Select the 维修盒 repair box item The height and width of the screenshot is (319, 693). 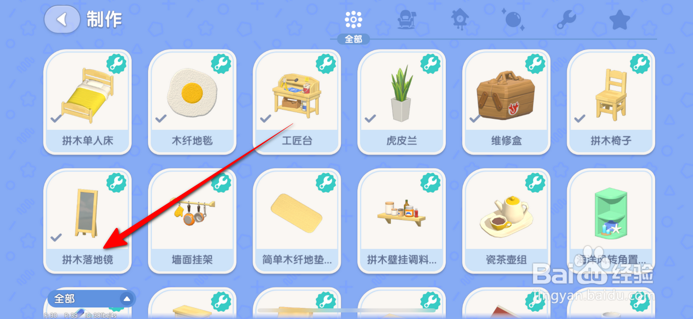point(506,102)
